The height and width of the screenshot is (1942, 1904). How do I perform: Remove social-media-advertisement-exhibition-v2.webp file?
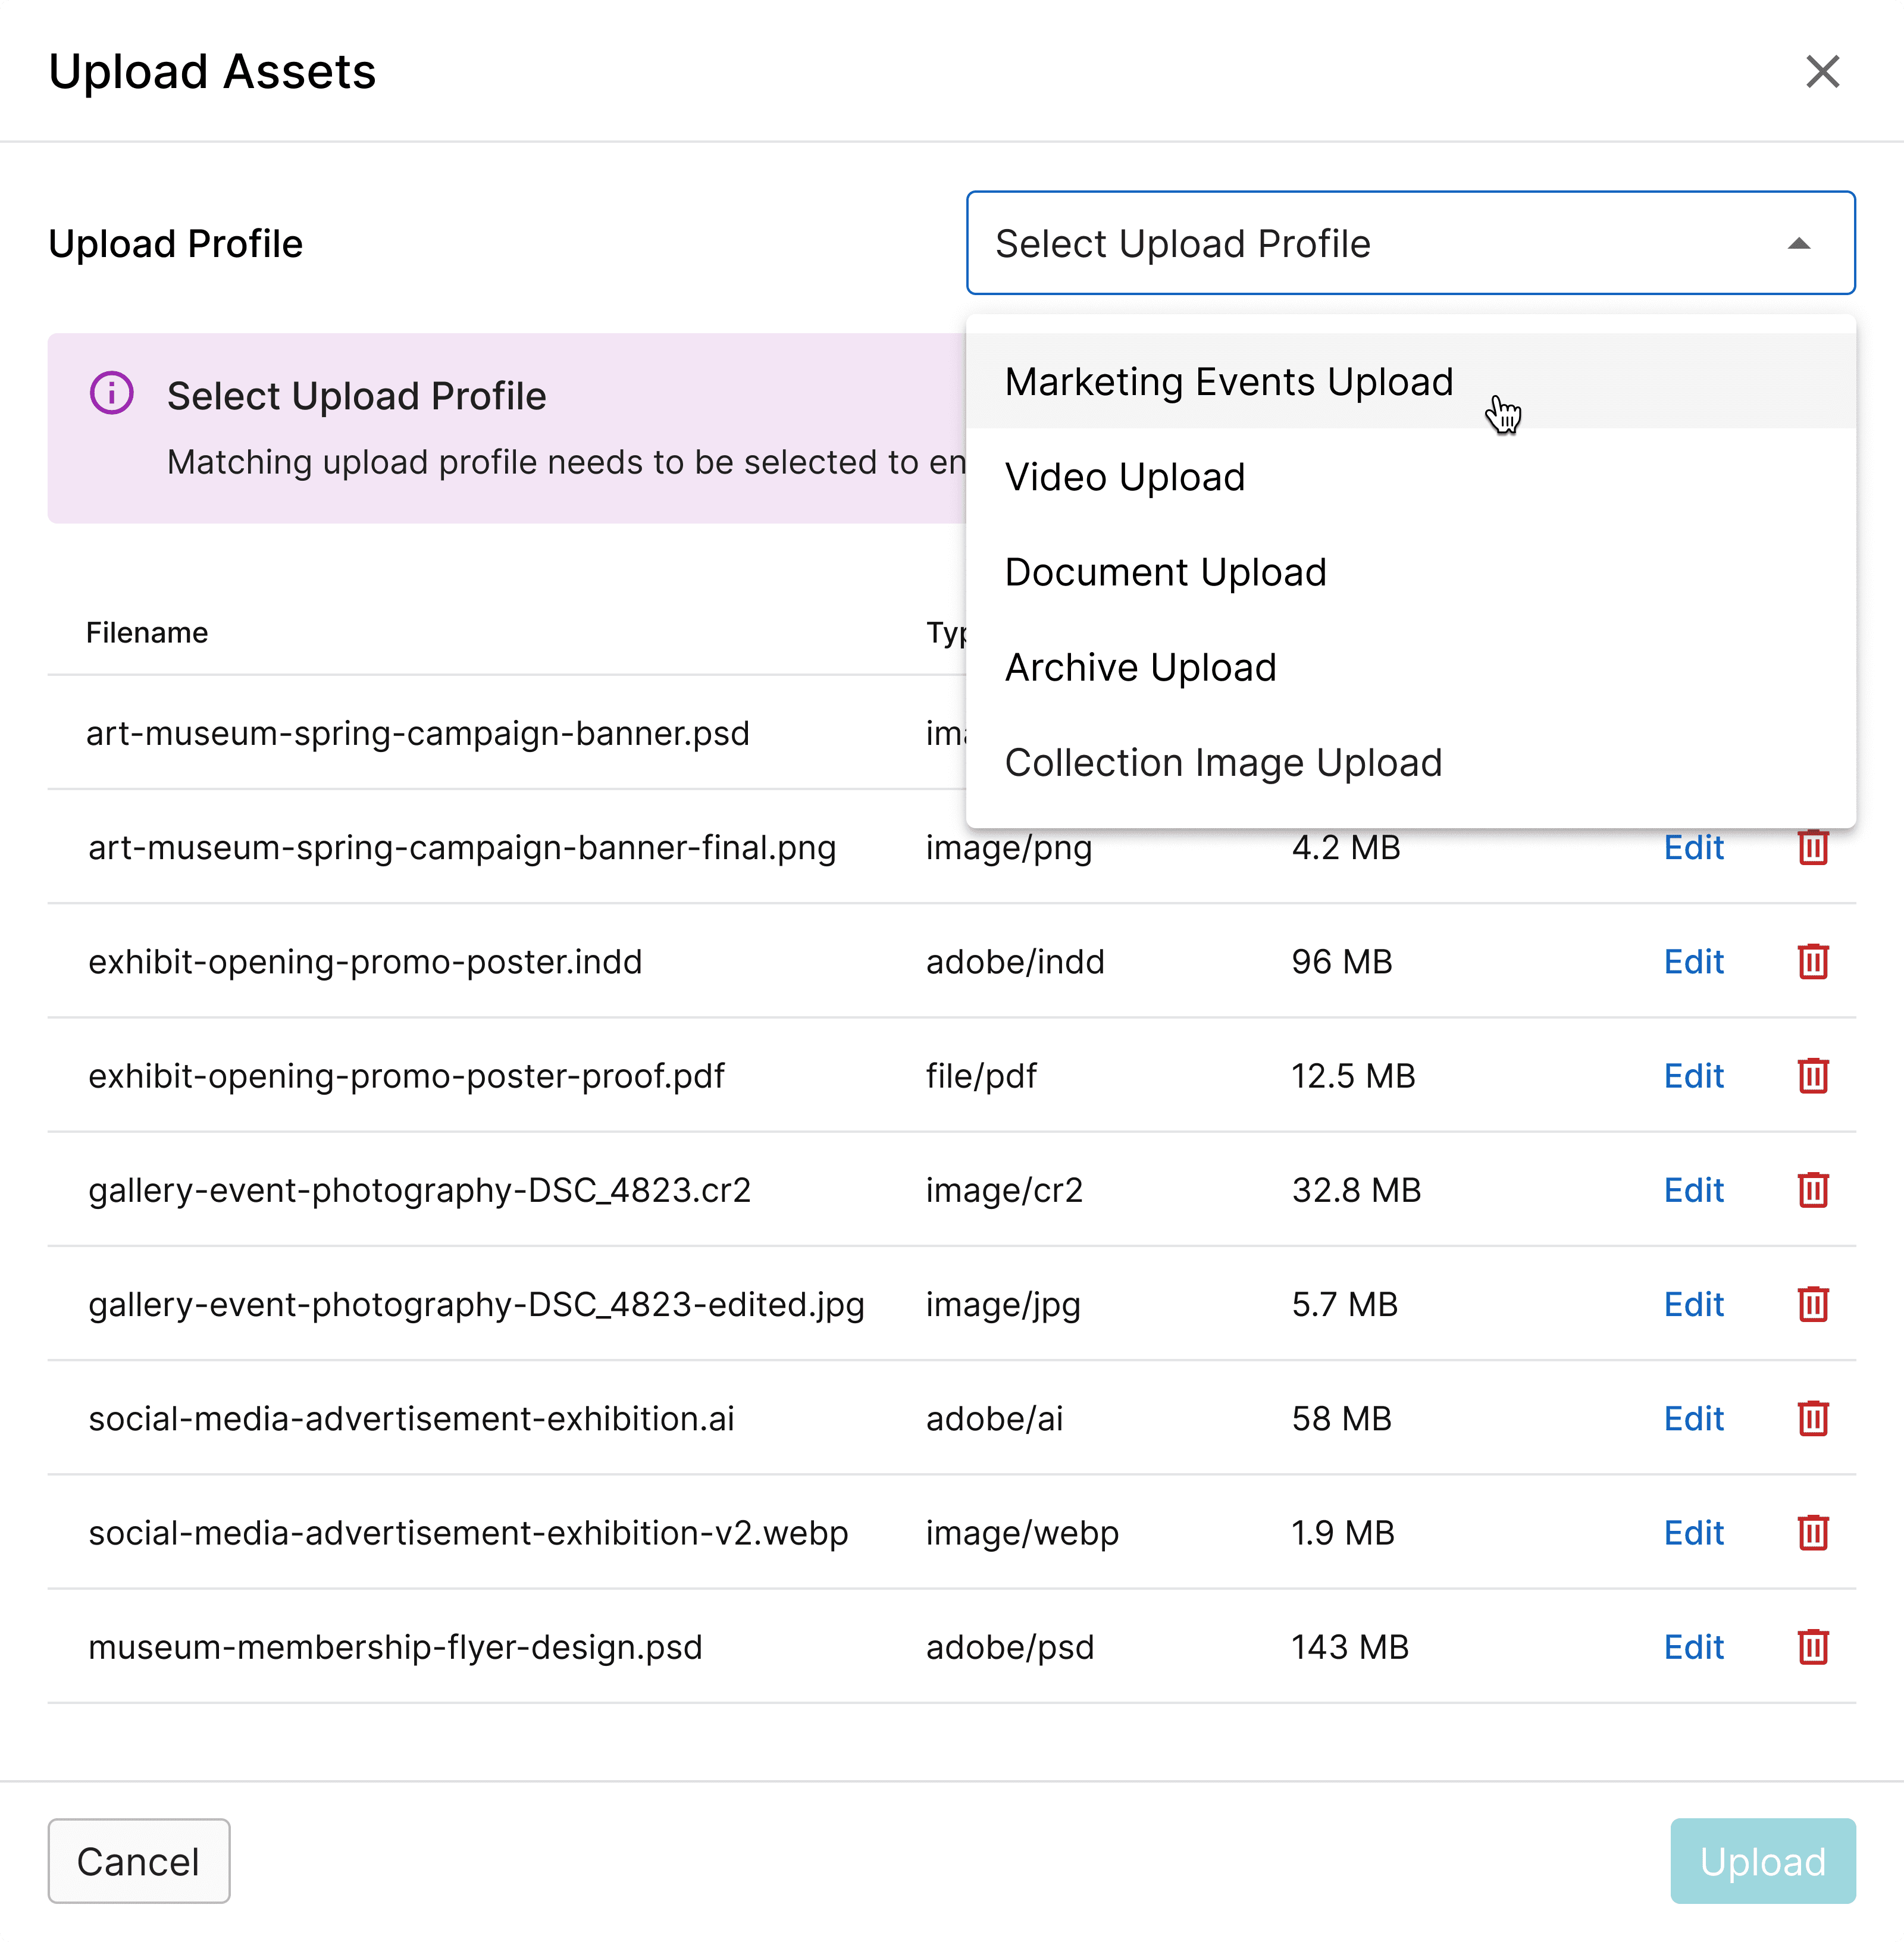pyautogui.click(x=1812, y=1533)
